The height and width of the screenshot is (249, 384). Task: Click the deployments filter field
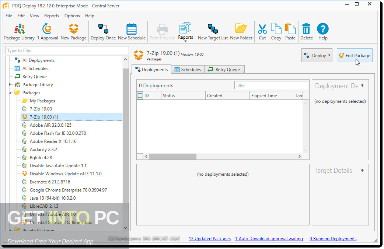(271, 85)
